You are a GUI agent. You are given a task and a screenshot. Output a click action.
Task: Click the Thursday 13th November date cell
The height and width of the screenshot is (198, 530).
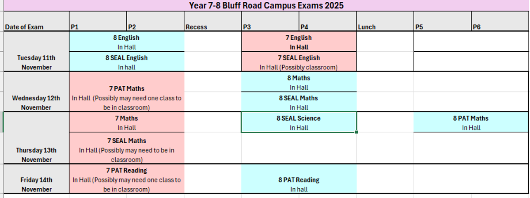(x=36, y=155)
